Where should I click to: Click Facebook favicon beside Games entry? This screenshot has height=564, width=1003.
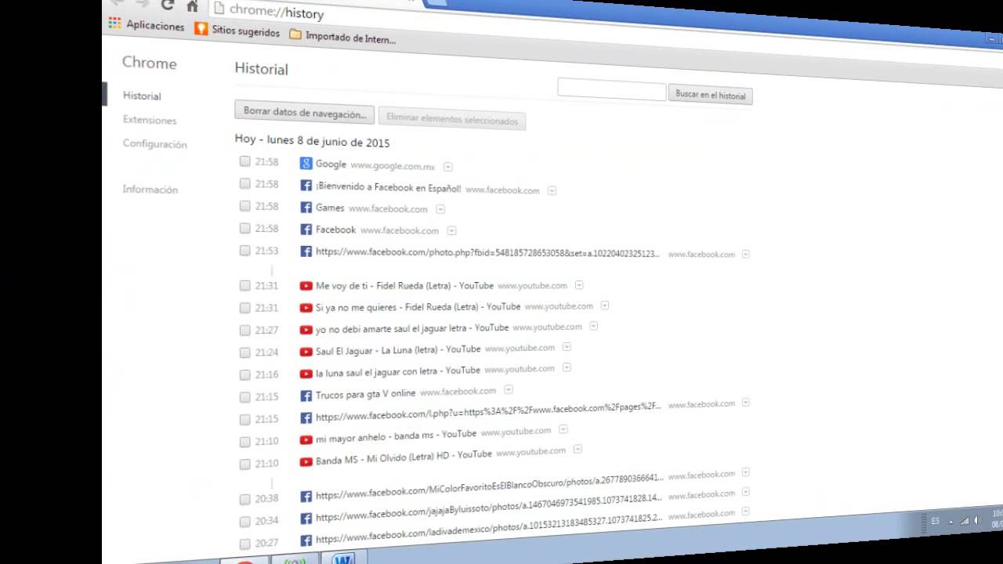click(306, 208)
